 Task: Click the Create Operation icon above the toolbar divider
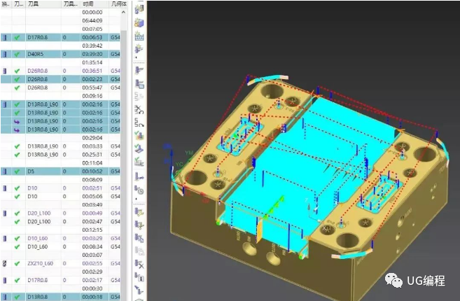pos(139,49)
